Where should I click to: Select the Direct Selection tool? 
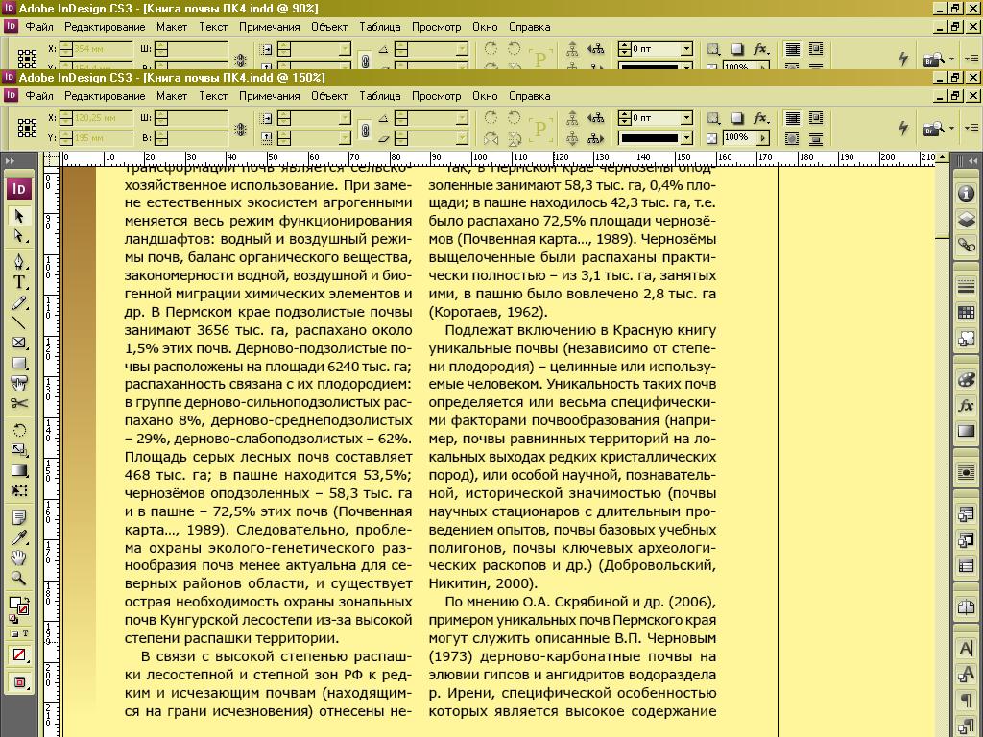(x=19, y=236)
